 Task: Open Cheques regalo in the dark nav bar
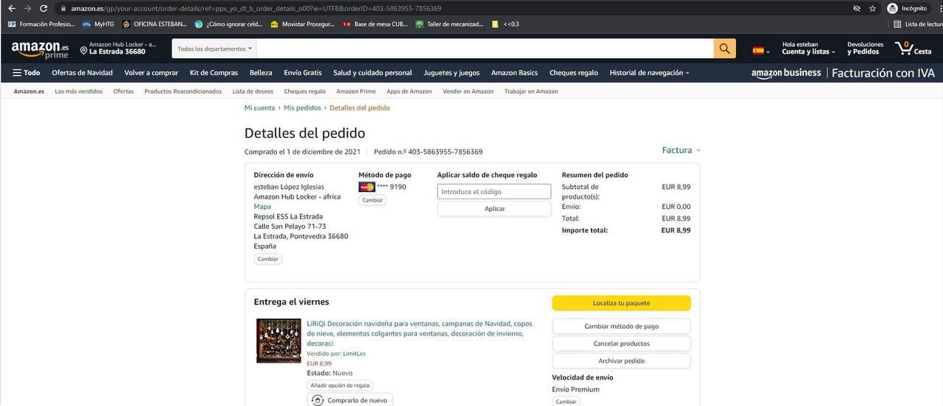coord(574,73)
